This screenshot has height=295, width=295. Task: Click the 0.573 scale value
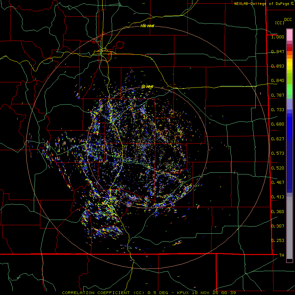278,153
